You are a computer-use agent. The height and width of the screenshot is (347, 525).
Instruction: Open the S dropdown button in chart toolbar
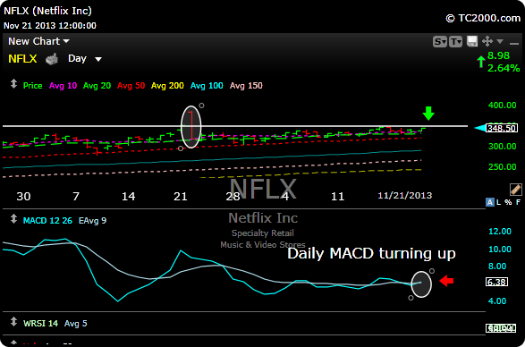(x=440, y=42)
